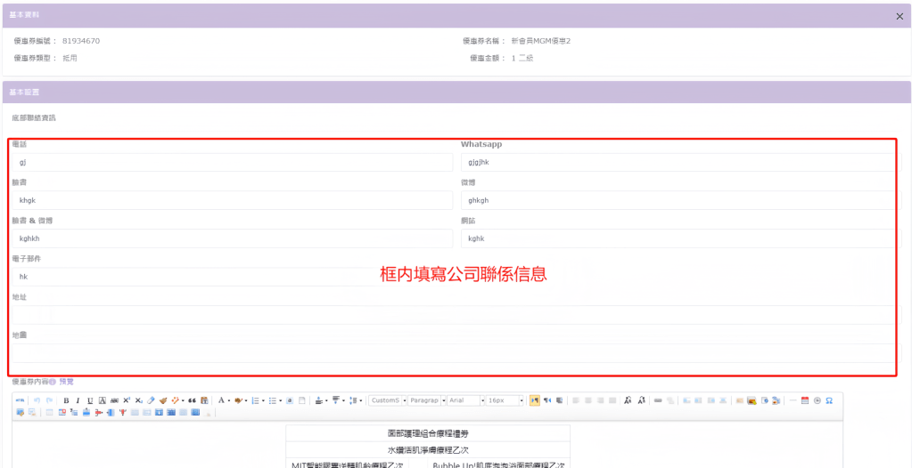Toggle bold formatting in the editor

[67, 400]
